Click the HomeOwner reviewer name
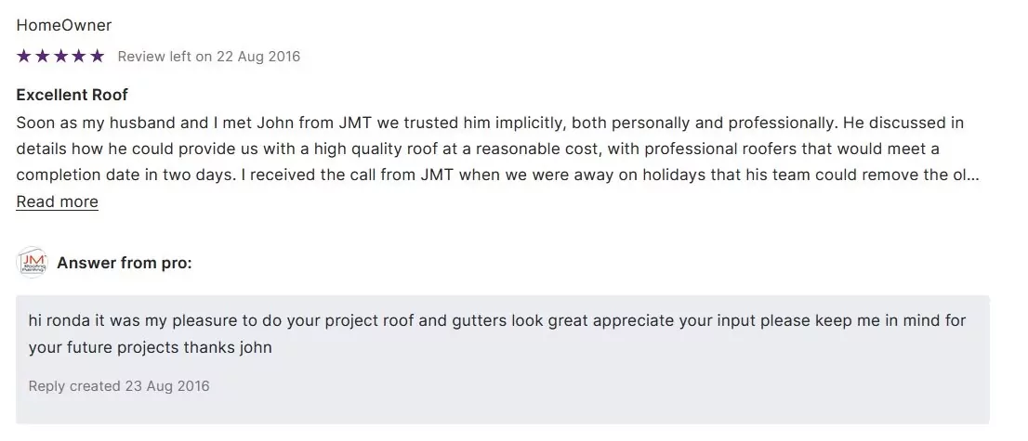The height and width of the screenshot is (441, 1028). click(x=64, y=25)
